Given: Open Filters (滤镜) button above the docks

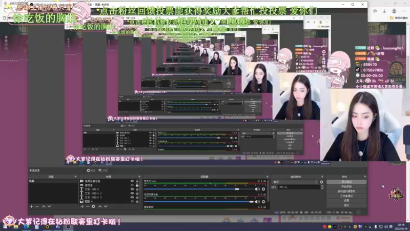Looking at the screenshot, I should [104, 170].
